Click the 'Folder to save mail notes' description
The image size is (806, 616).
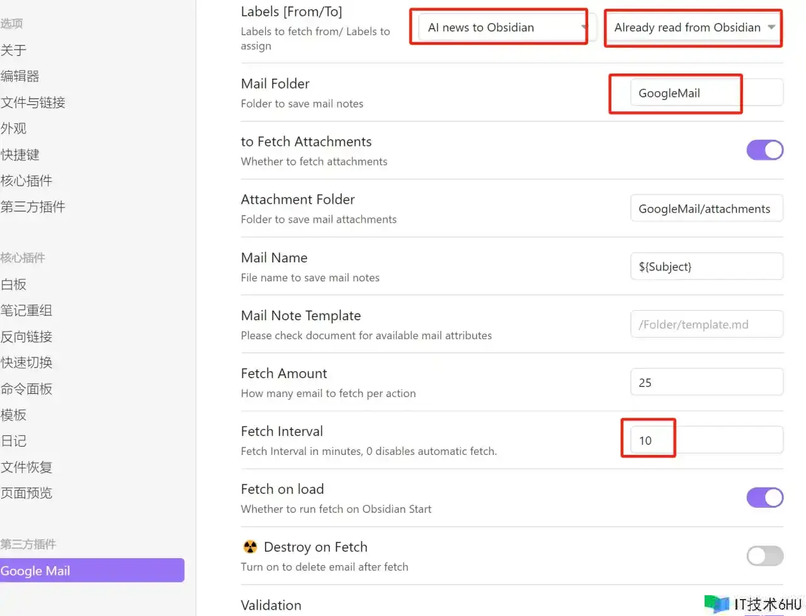(302, 104)
